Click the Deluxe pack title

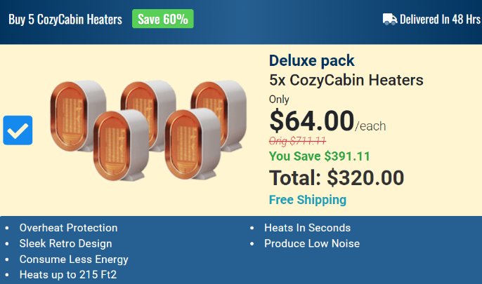312,61
